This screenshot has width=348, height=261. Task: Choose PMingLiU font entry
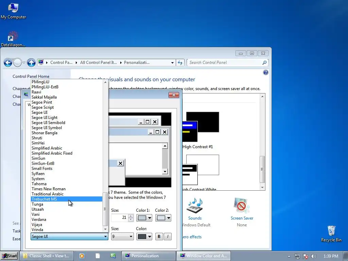tap(66, 82)
